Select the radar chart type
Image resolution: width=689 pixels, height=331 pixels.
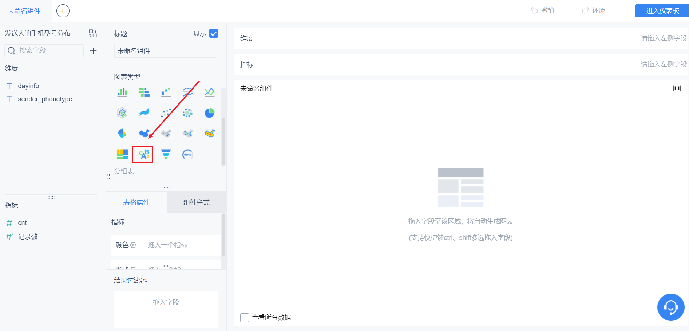point(122,113)
